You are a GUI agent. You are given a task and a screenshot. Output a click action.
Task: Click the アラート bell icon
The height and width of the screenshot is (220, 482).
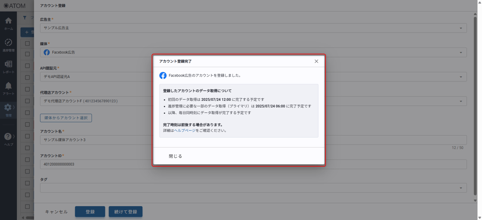coord(8,87)
